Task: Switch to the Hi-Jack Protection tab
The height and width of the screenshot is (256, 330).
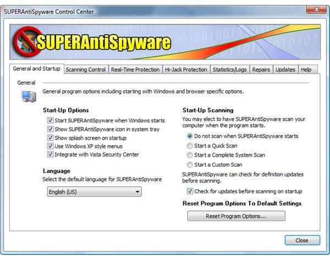Action: (186, 70)
